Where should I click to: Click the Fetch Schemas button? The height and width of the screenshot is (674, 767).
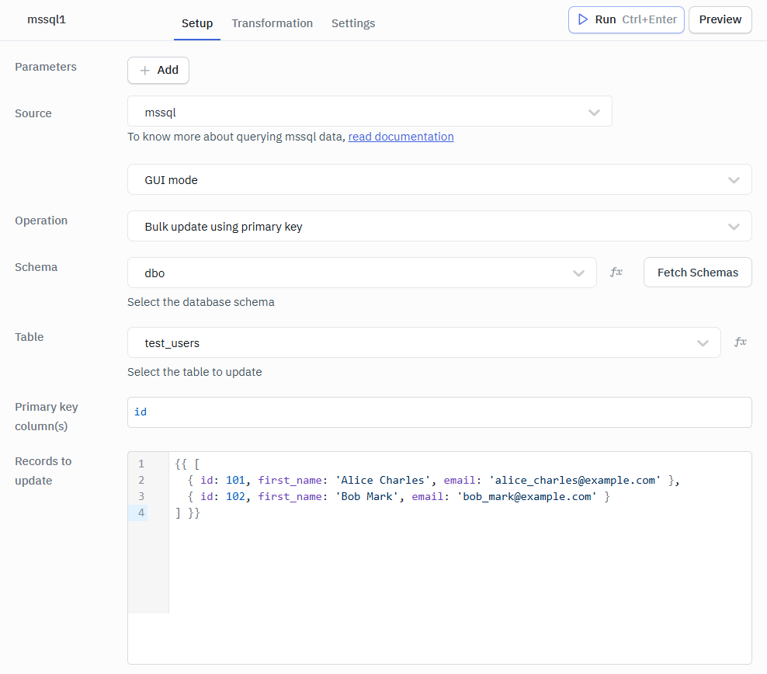(x=698, y=273)
